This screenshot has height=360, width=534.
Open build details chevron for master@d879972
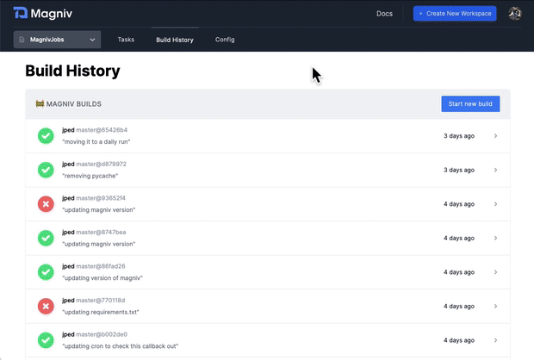coord(495,170)
